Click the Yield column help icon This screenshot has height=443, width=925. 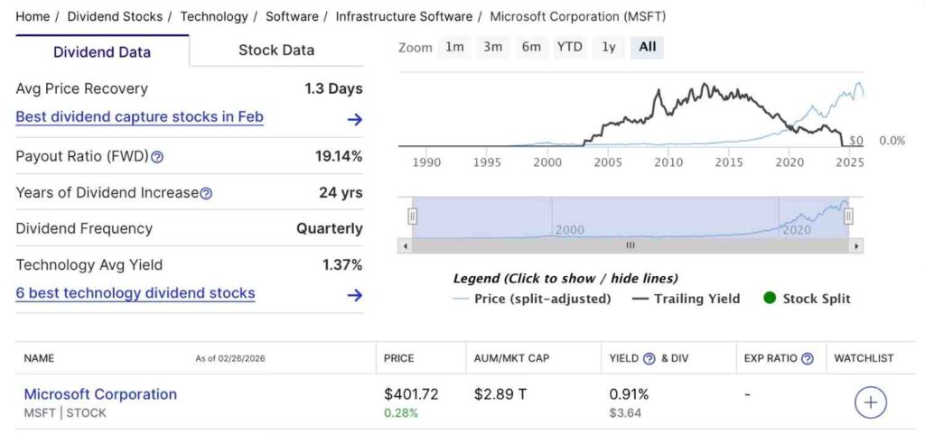tap(649, 358)
